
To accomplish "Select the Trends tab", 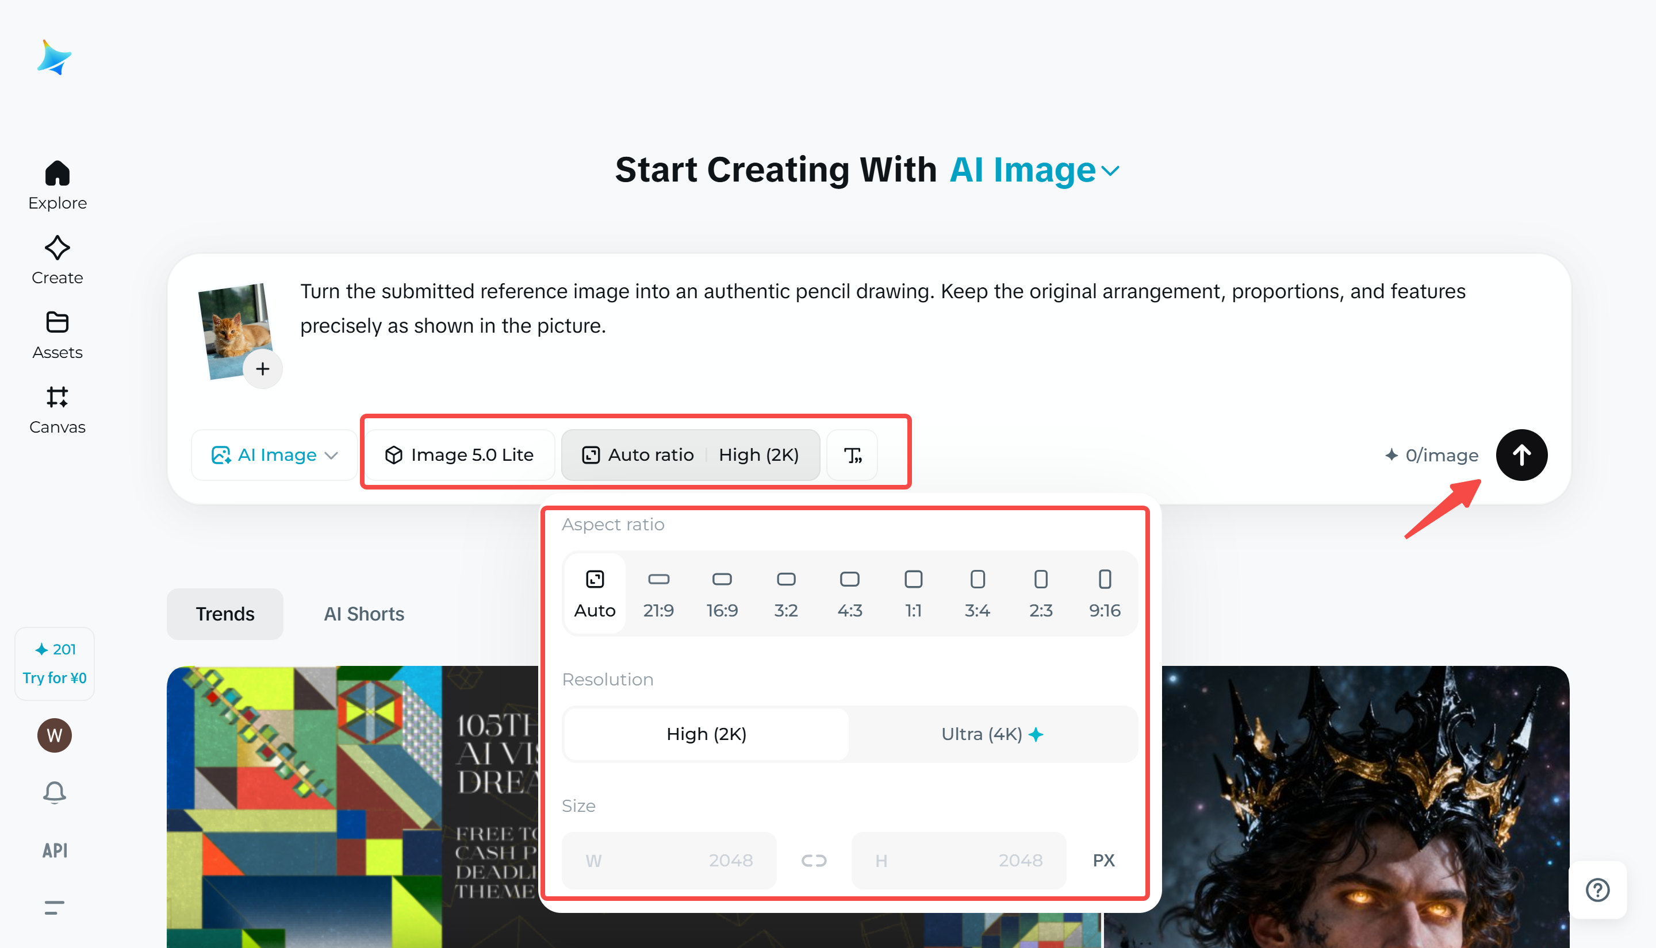I will click(225, 614).
